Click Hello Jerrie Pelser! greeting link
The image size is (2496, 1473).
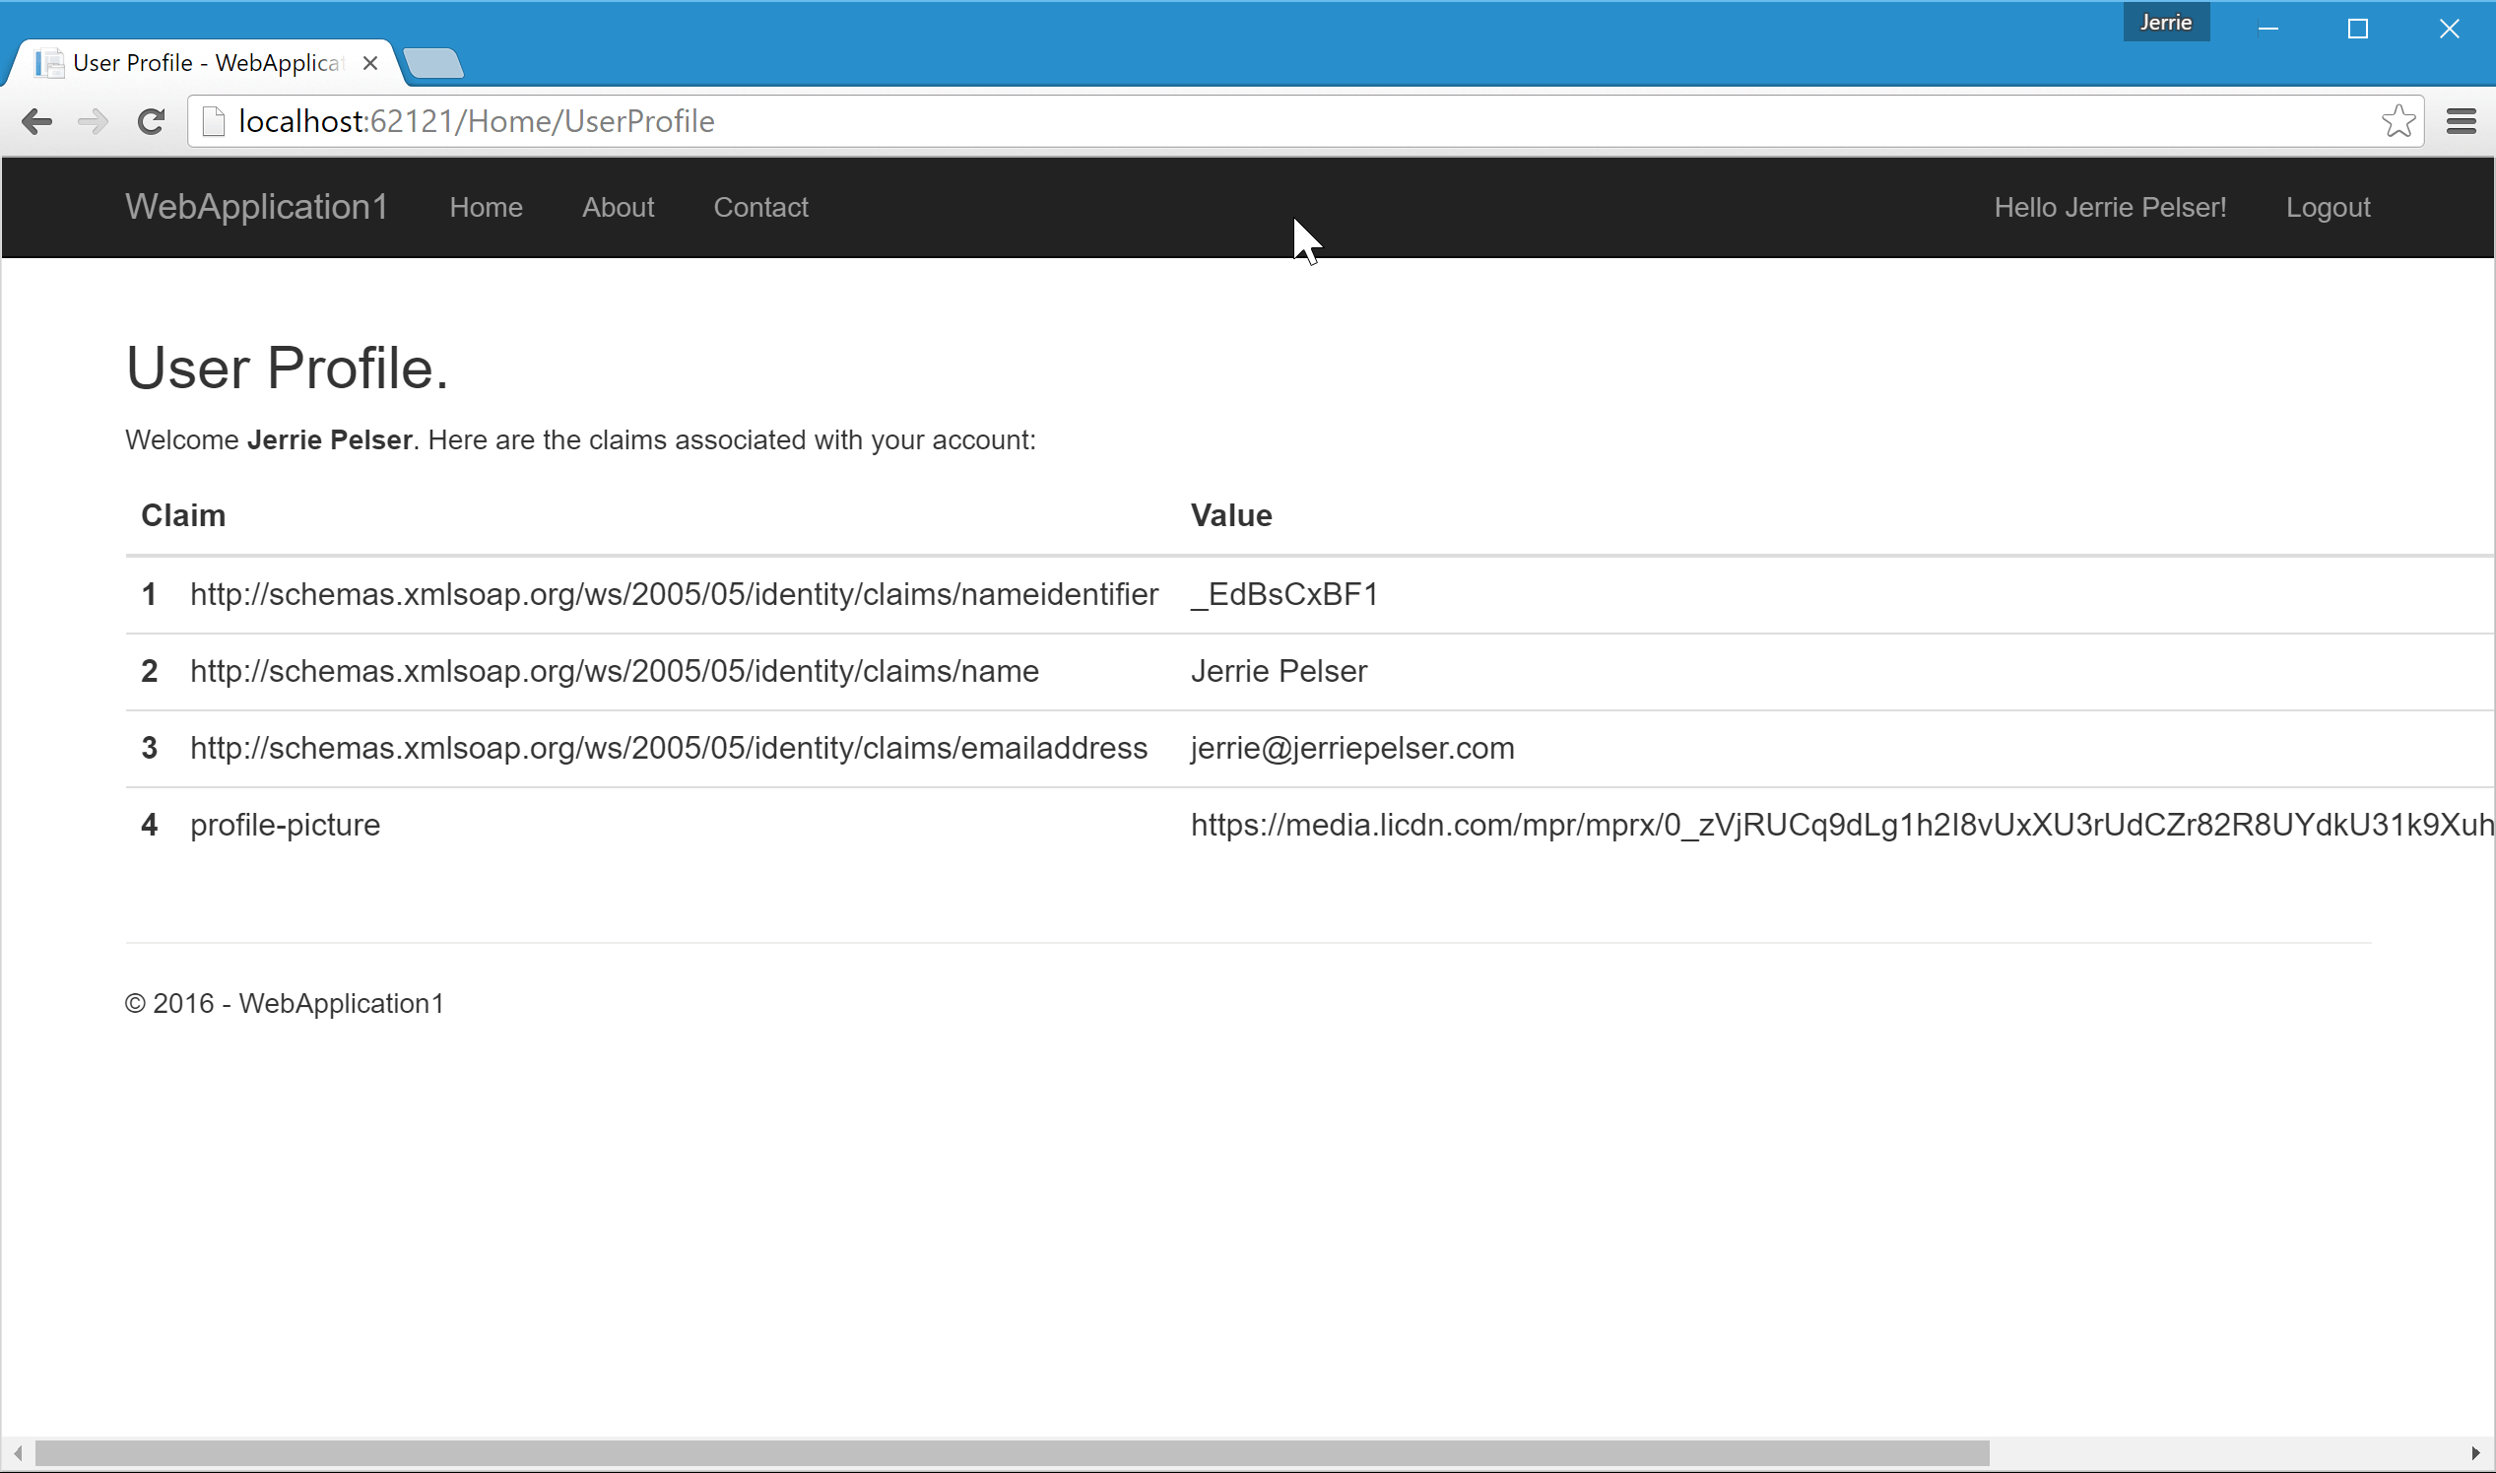coord(2110,208)
